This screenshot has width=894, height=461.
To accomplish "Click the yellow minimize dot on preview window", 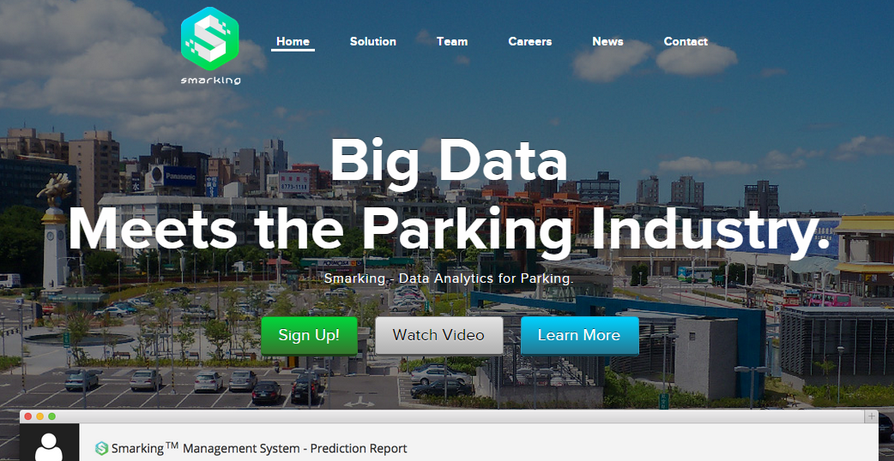I will tap(39, 416).
